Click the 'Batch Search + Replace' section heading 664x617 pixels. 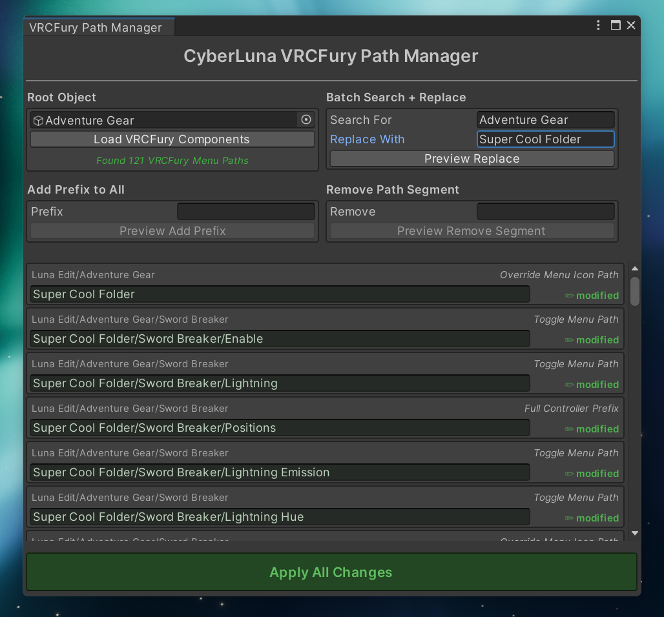point(396,97)
